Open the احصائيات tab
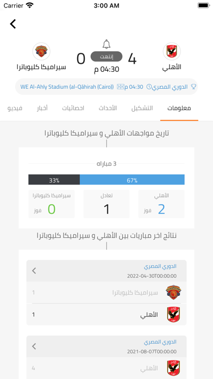Viewport: 213px width, 379px height. click(x=73, y=108)
